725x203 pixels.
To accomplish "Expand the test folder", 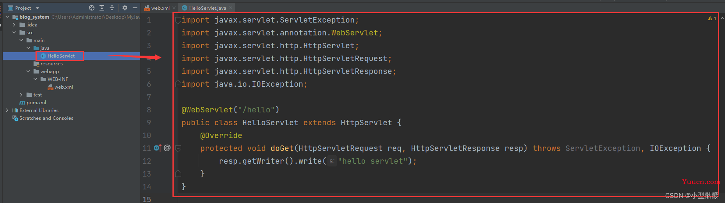I will (21, 95).
